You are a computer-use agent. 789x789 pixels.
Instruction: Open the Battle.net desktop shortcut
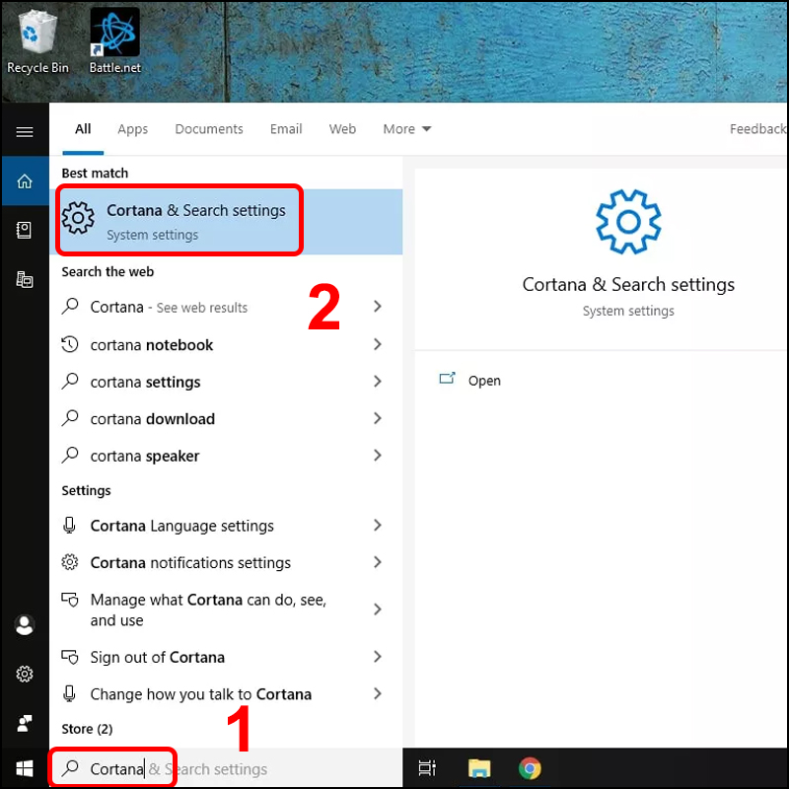114,41
